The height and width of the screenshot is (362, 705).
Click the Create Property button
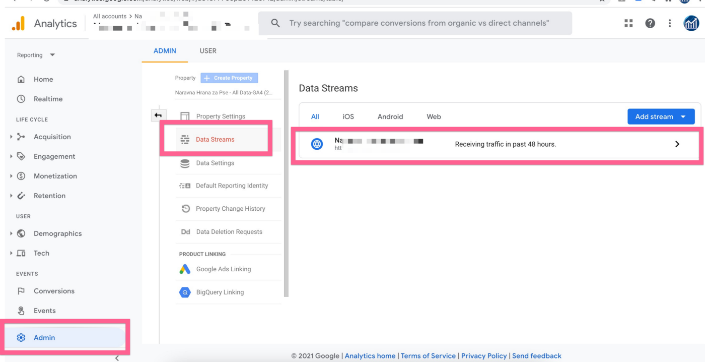tap(229, 78)
